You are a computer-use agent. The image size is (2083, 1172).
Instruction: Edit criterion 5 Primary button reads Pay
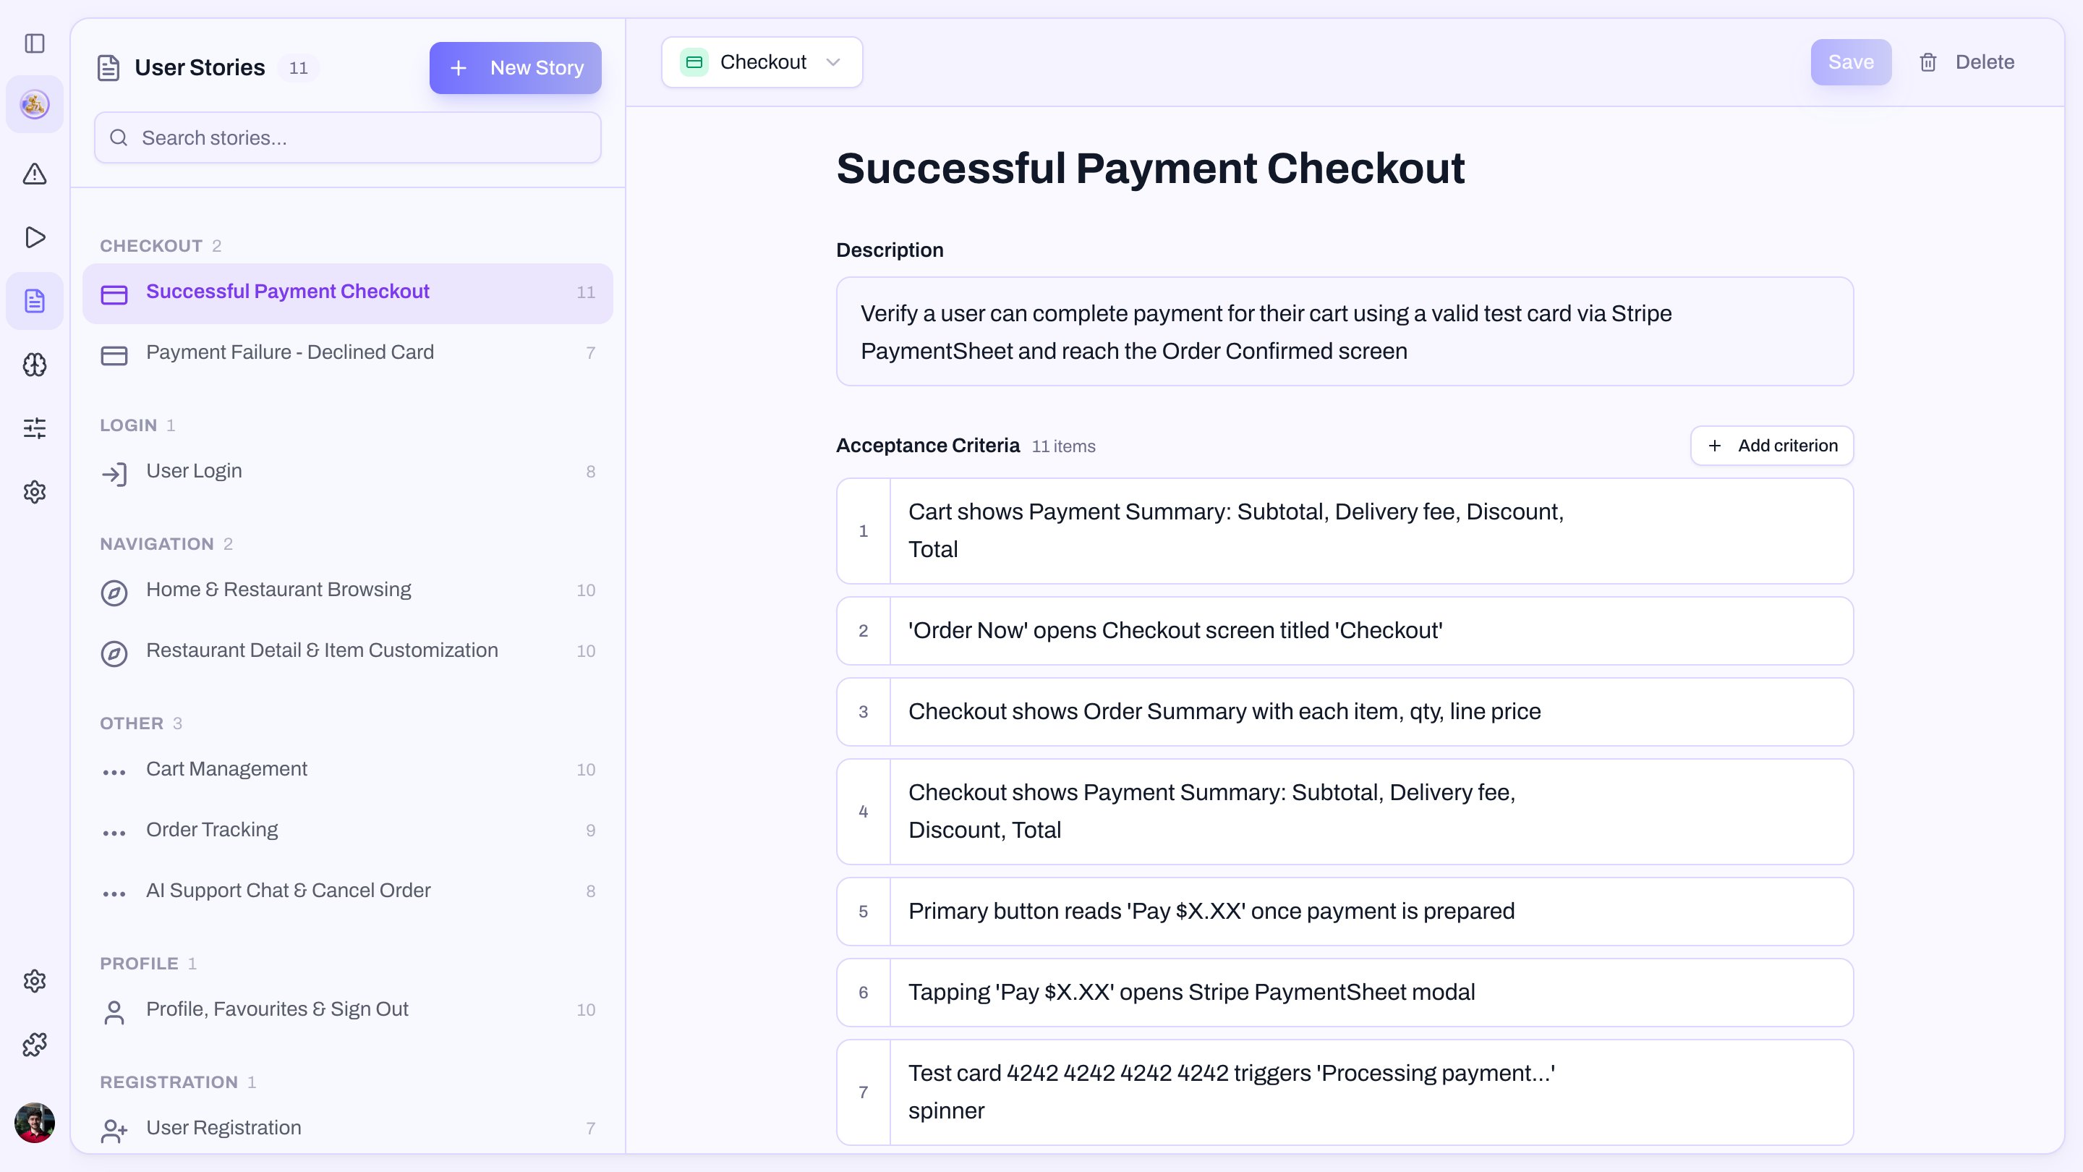point(1345,912)
